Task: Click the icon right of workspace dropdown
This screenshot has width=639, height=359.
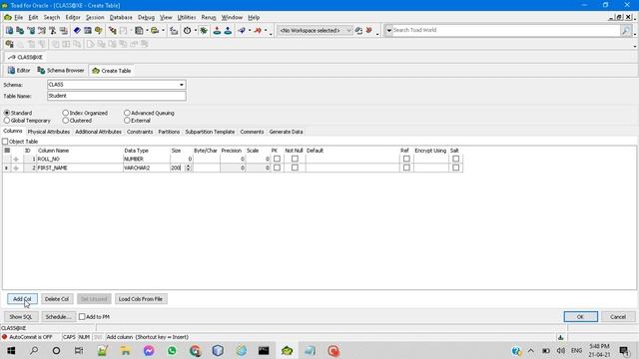Action: point(358,31)
